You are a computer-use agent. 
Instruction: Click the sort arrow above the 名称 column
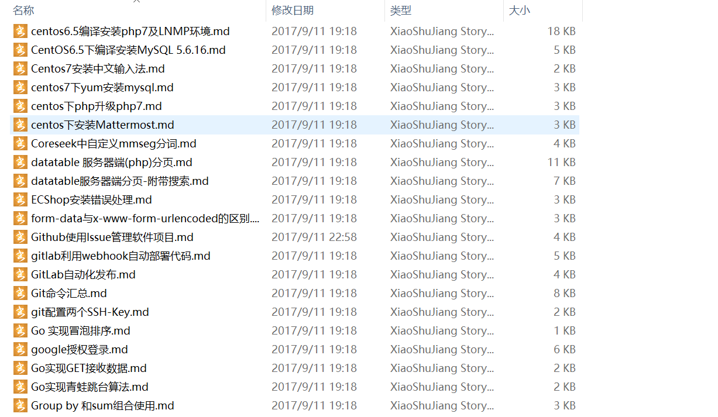point(137,2)
